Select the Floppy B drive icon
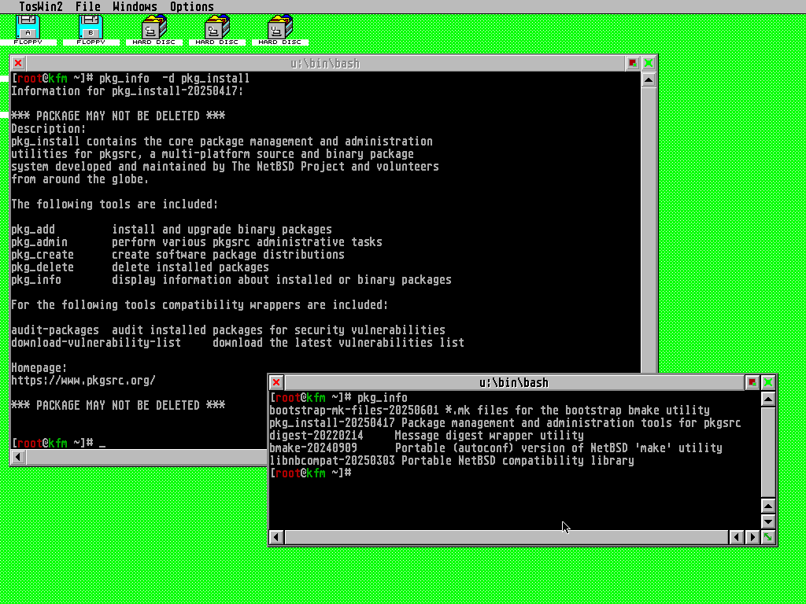The width and height of the screenshot is (806, 604). pos(91,29)
